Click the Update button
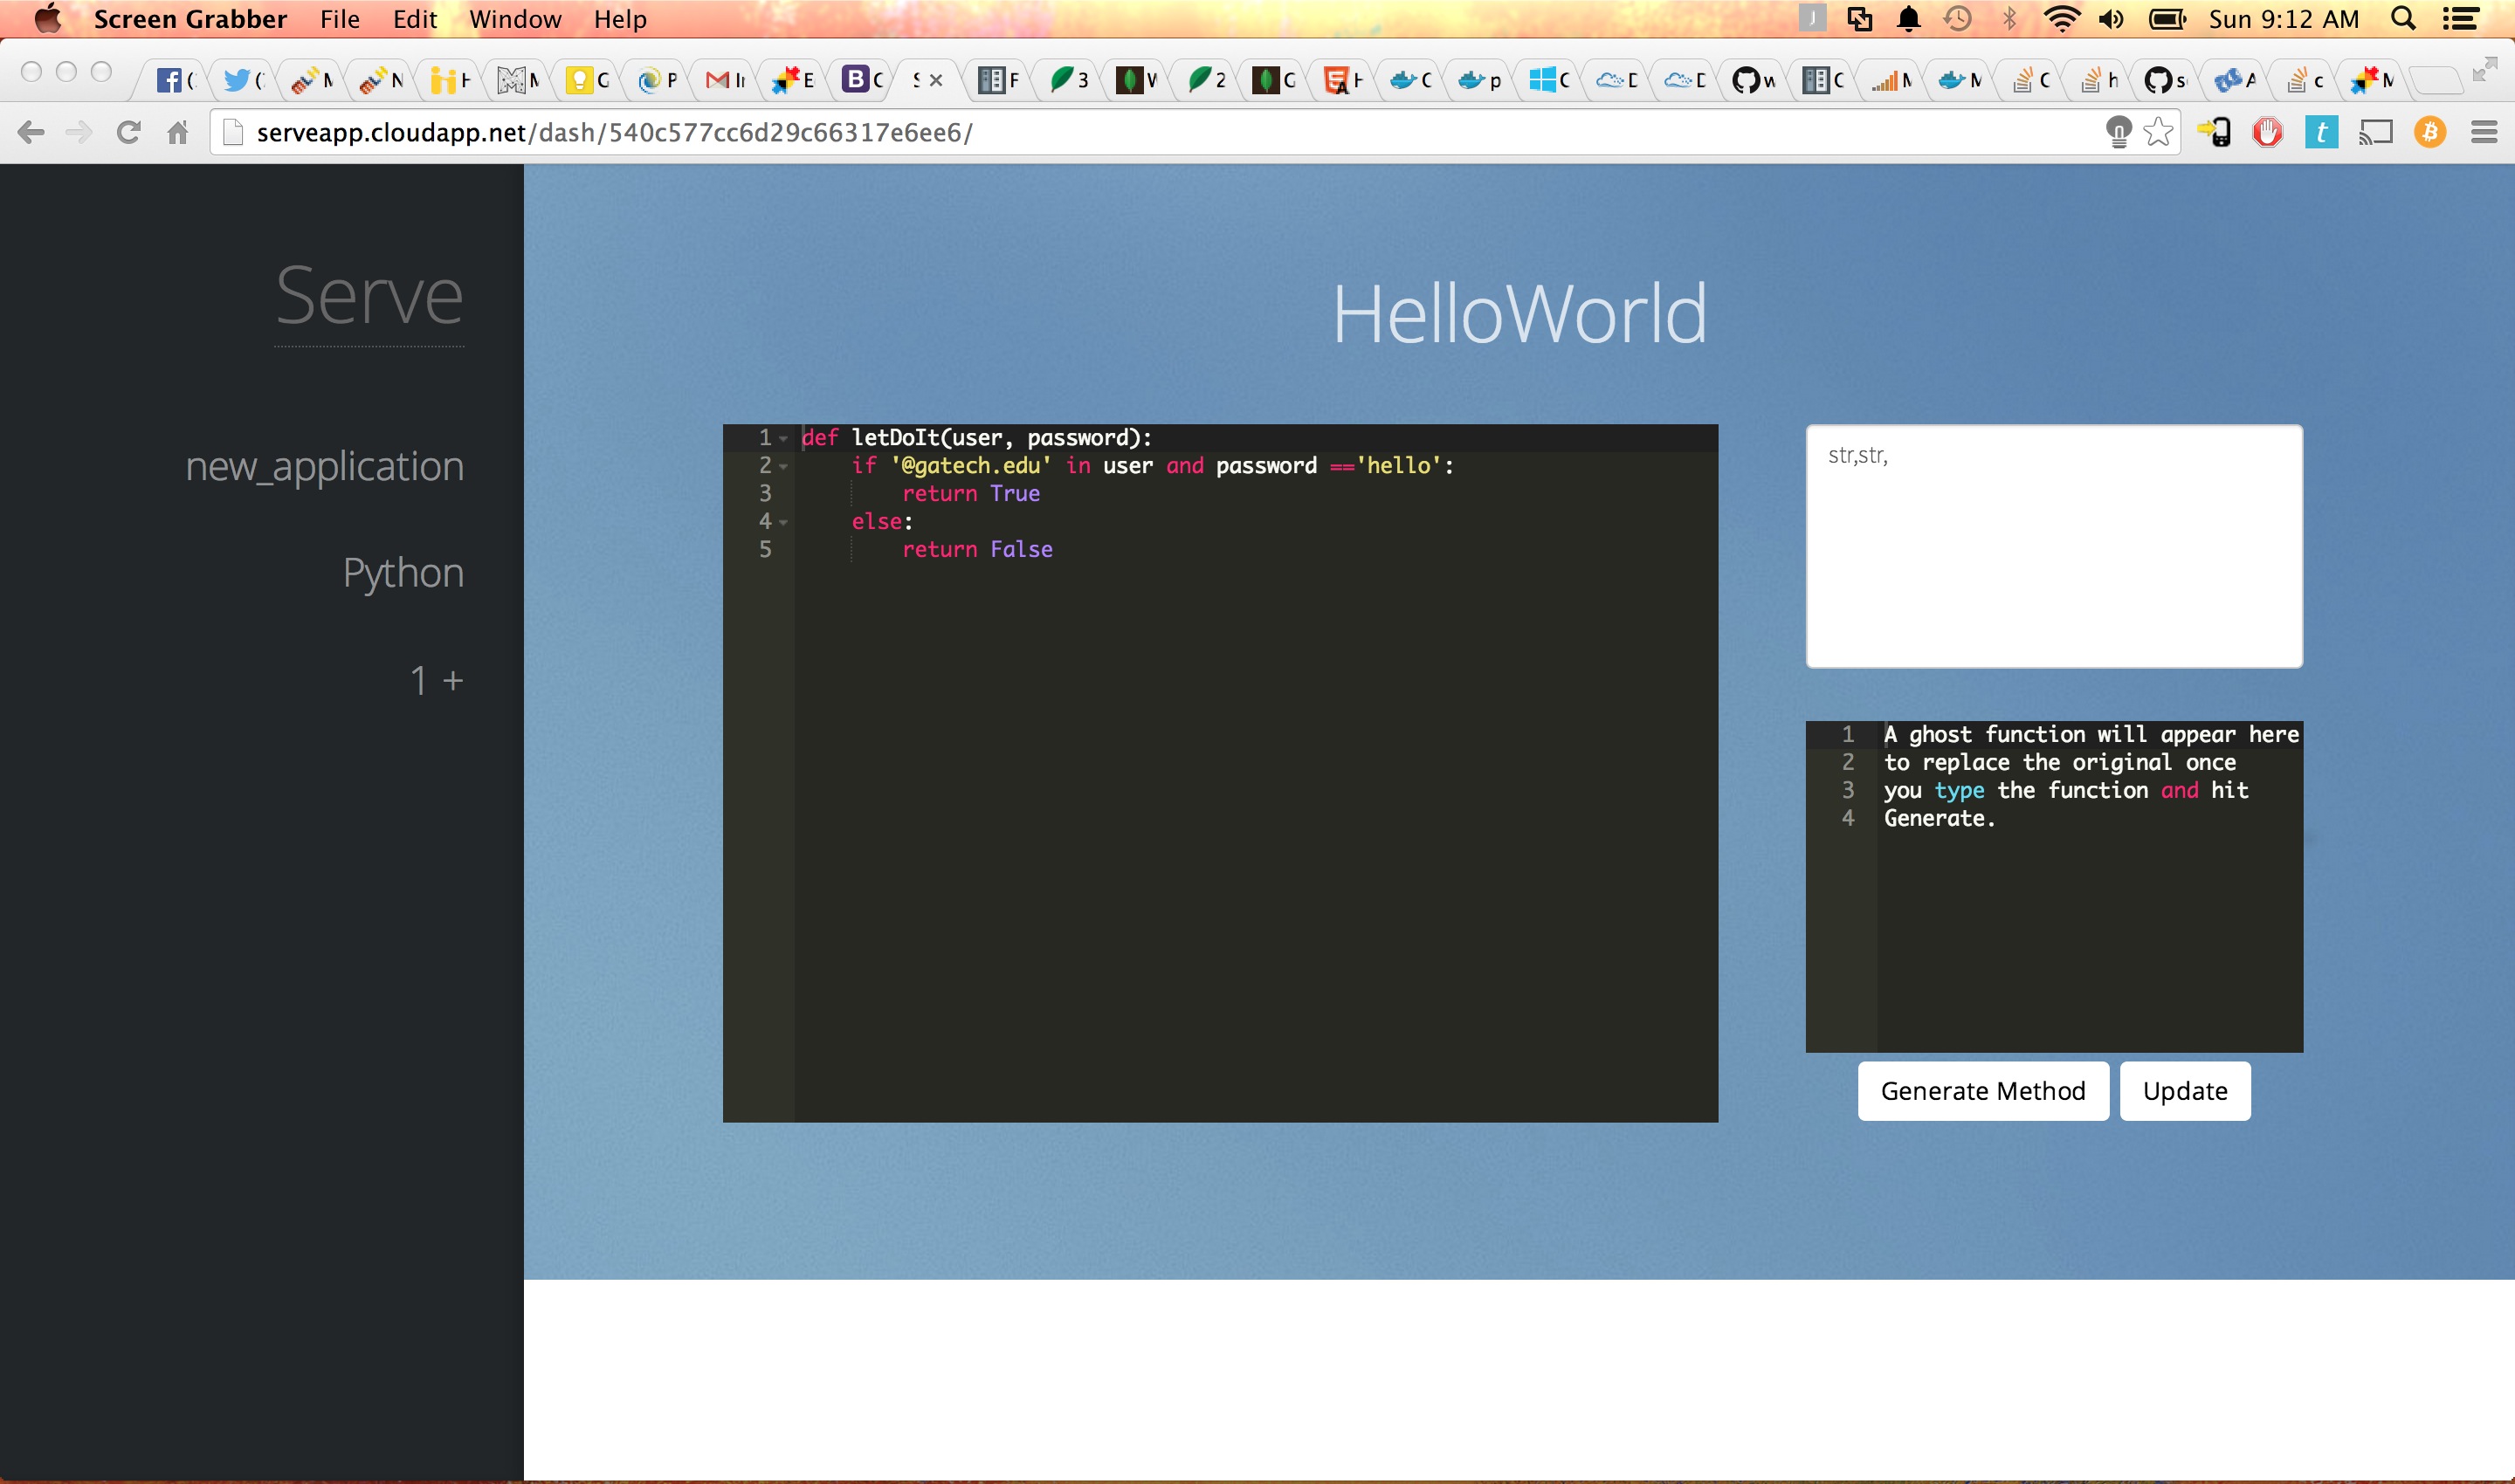 click(2184, 1091)
